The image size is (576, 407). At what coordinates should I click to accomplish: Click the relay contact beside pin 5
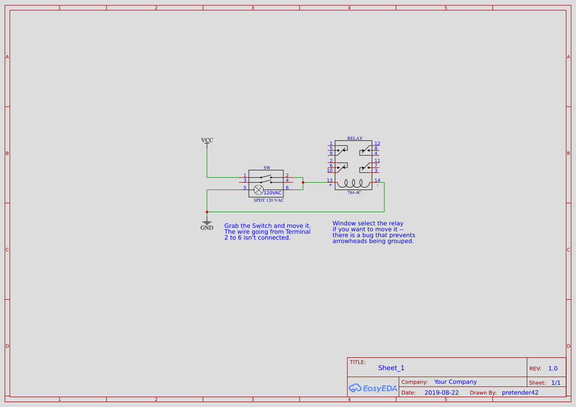pos(342,150)
